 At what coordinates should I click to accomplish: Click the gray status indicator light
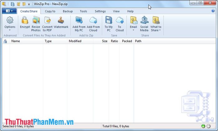click(208, 126)
